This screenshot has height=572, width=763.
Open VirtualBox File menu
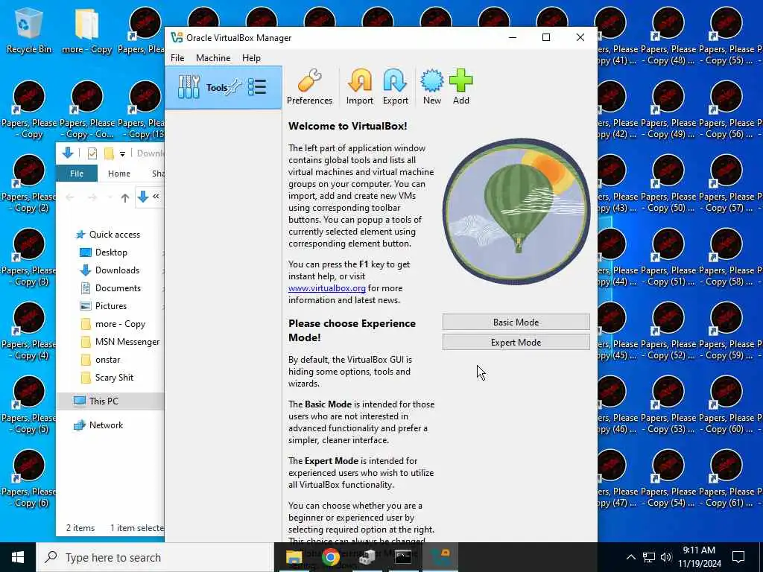177,58
